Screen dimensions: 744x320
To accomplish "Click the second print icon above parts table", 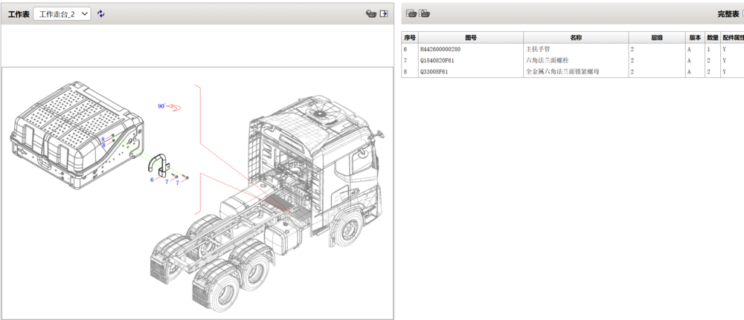I will tap(424, 13).
